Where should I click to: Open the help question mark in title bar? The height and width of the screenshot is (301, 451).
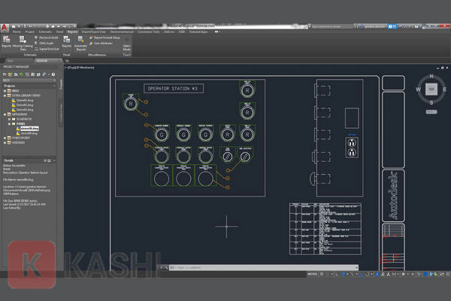click(416, 26)
